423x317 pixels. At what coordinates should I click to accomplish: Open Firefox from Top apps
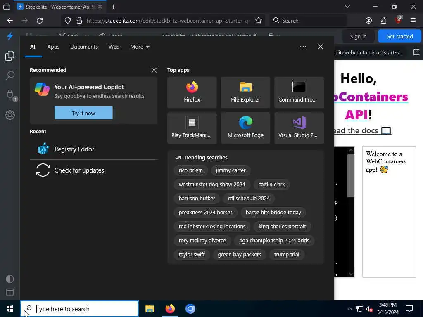pos(192,92)
